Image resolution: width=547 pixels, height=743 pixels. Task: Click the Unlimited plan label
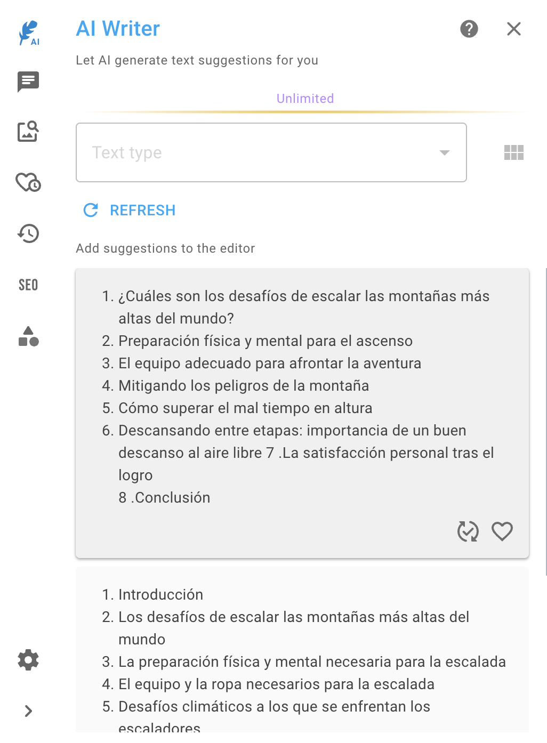pos(304,98)
